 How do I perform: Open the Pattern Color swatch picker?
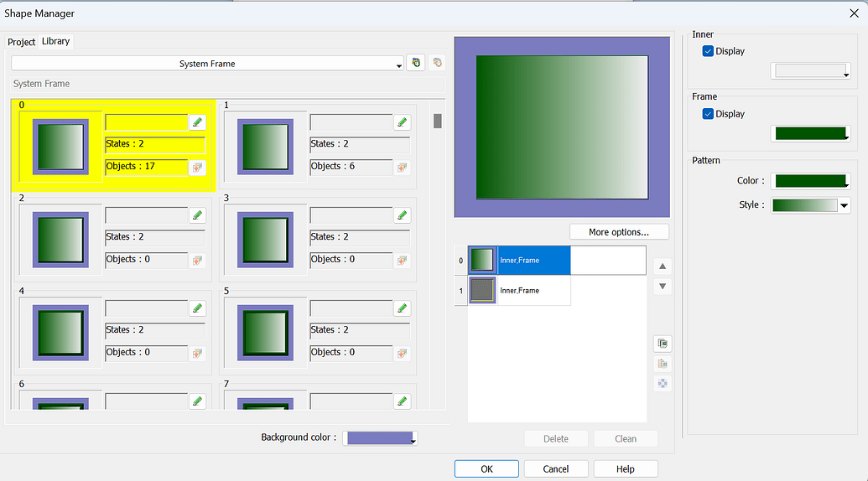point(810,181)
